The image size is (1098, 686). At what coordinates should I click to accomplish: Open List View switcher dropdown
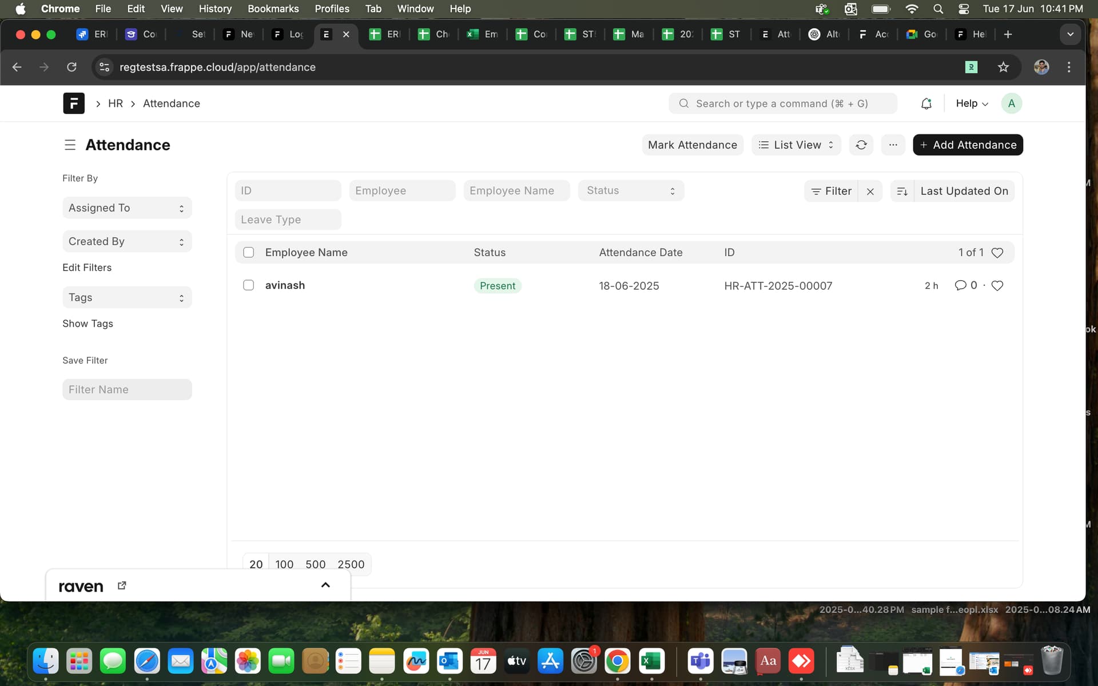[x=796, y=145]
